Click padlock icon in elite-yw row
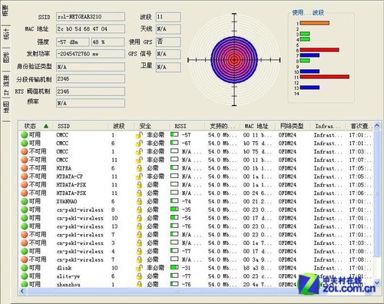Image resolution: width=384 pixels, height=304 pixels. click(139, 276)
